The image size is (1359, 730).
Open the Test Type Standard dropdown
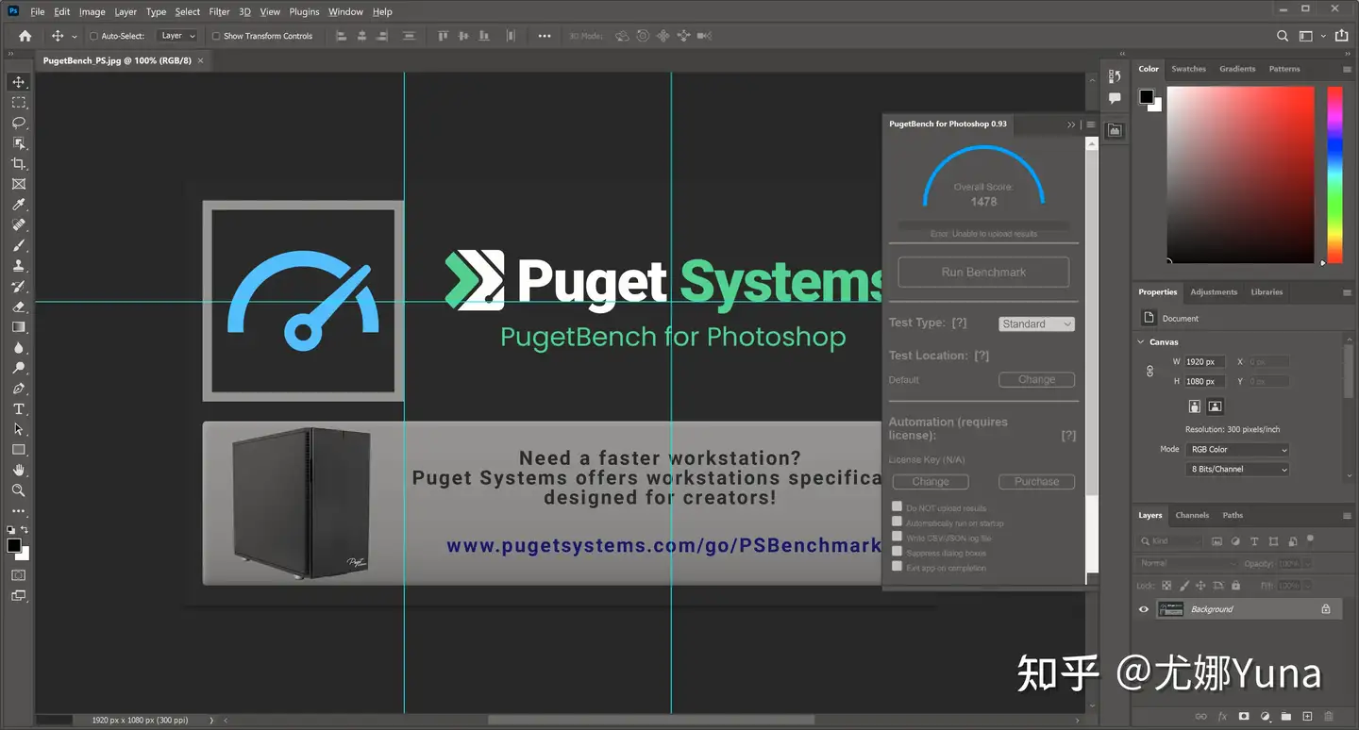[1036, 324]
